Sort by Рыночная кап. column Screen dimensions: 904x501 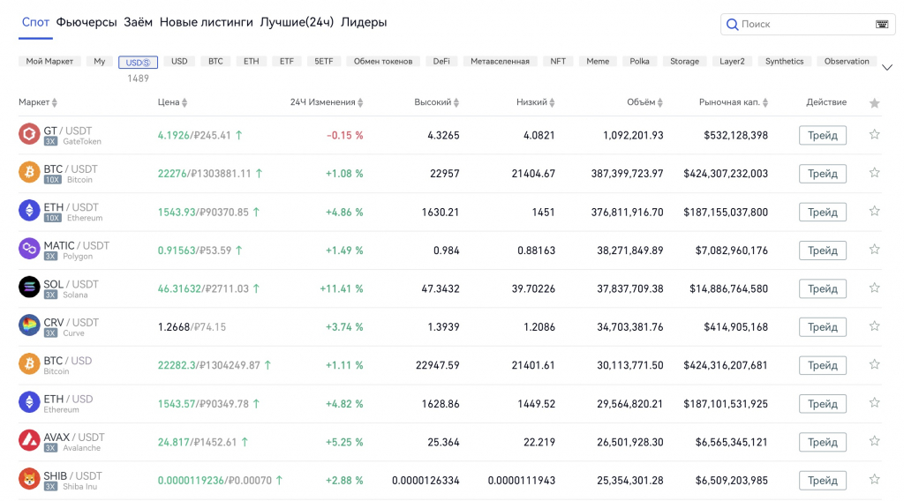pos(734,102)
